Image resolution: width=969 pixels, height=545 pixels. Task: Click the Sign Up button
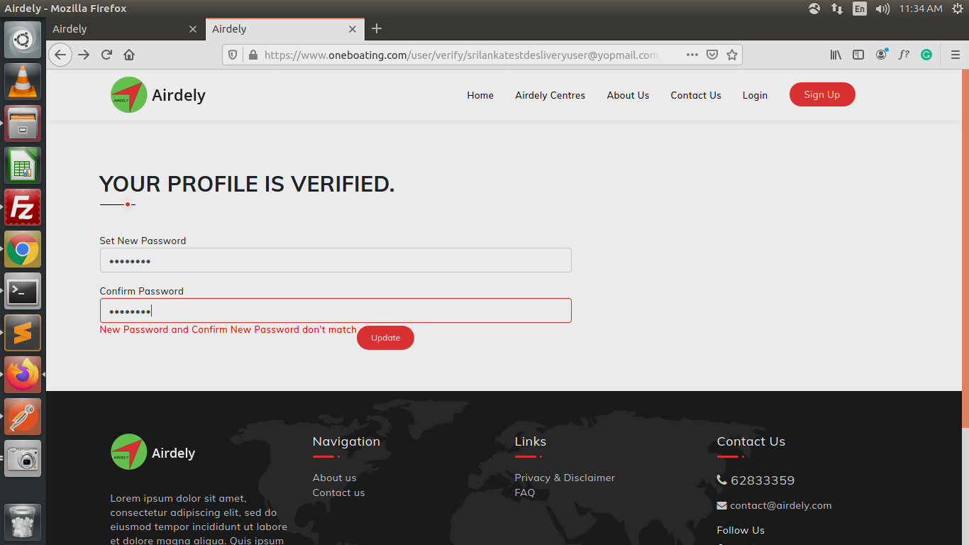point(821,94)
